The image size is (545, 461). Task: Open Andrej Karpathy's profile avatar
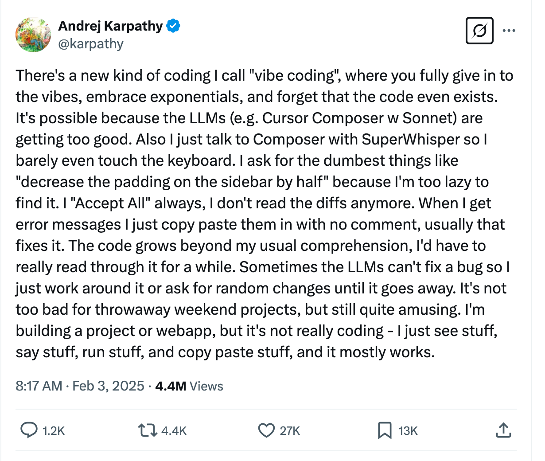pos(33,35)
